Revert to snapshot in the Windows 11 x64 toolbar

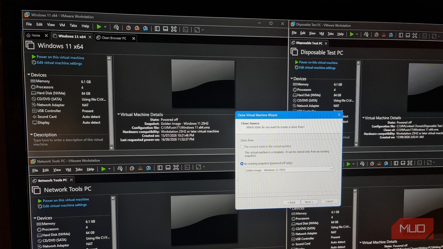(x=137, y=28)
